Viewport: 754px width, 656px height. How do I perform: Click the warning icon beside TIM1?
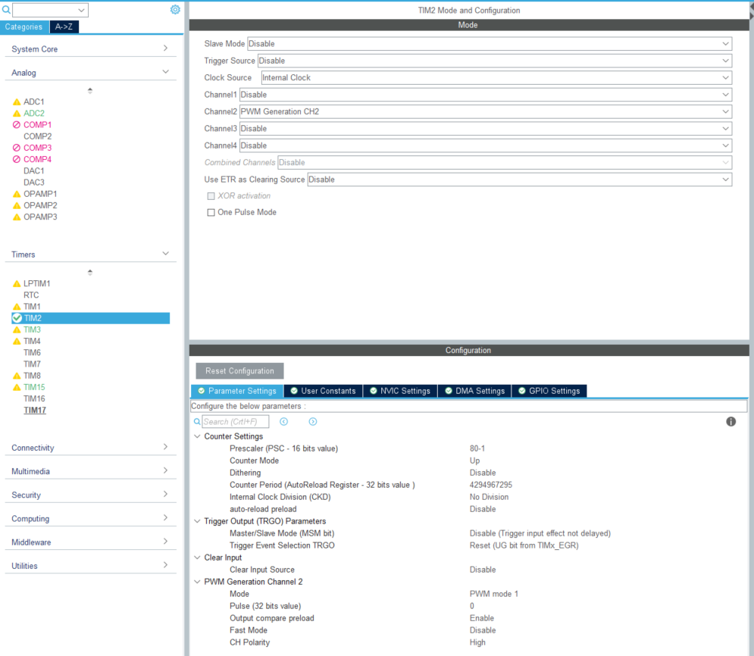point(17,307)
